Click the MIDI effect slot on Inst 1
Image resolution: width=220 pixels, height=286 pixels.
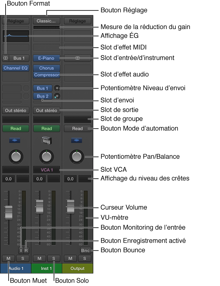46,47
